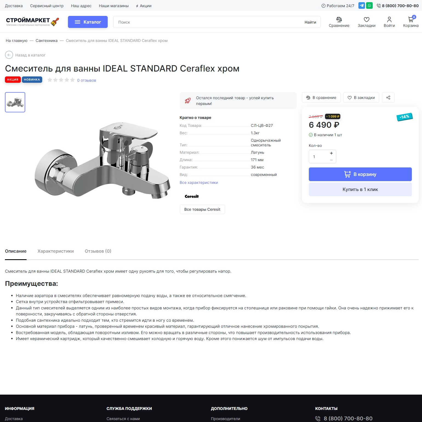Image resolution: width=422 pixels, height=422 pixels.
Task: Open the Telegram messenger icon
Action: (362, 5)
